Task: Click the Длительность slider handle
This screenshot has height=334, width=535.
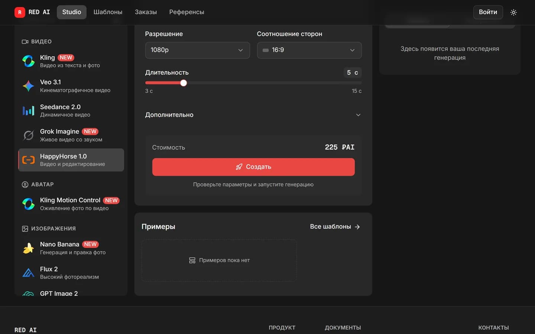Action: pos(184,83)
